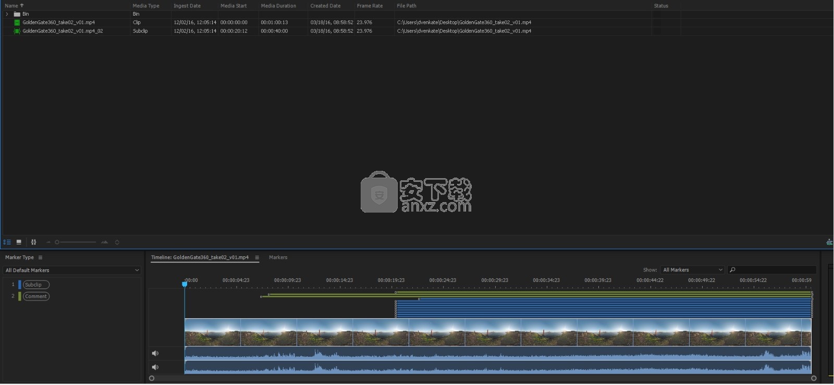
Task: Click the 00:00:09:23 ruler timecode
Action: (x=288, y=280)
